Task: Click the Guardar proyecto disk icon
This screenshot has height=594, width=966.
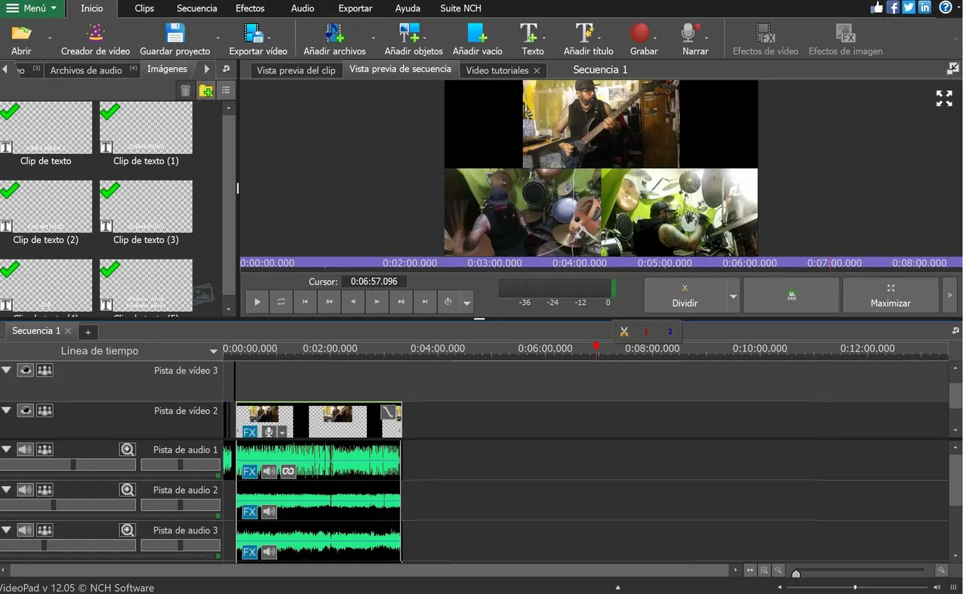Action: point(175,33)
